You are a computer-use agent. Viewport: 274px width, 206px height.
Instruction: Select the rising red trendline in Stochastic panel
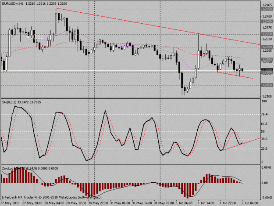(x=242, y=144)
